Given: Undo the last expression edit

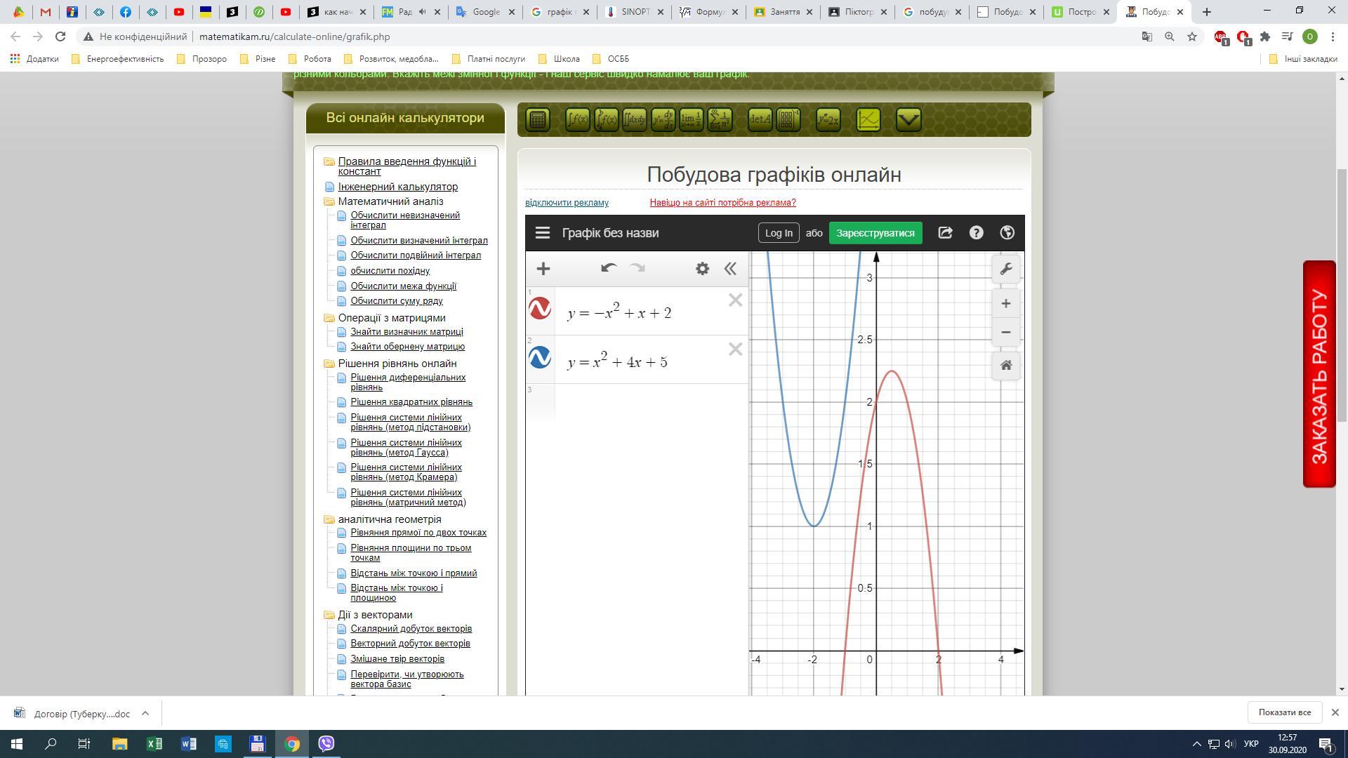Looking at the screenshot, I should (x=609, y=268).
